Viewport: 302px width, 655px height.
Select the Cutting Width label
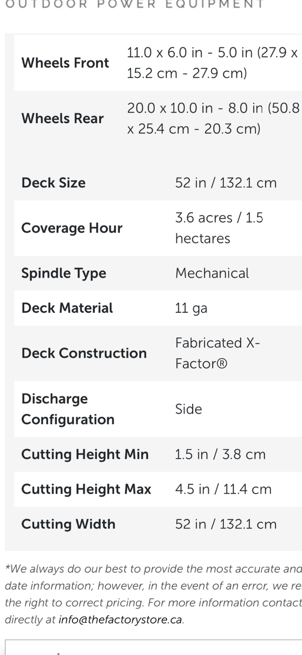(68, 524)
